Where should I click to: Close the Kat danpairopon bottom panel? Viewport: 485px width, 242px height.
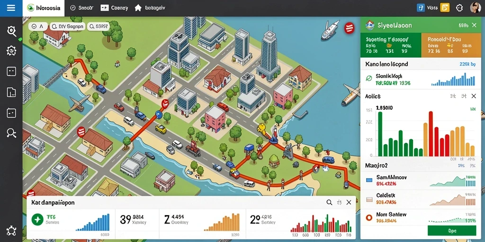pyautogui.click(x=349, y=202)
